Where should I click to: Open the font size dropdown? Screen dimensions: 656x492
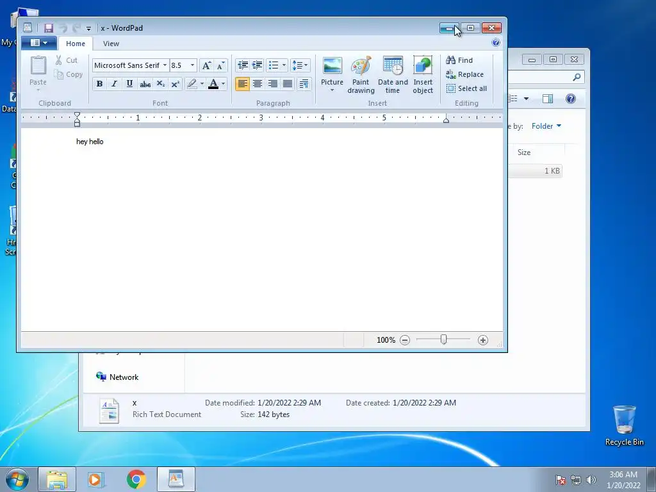192,65
